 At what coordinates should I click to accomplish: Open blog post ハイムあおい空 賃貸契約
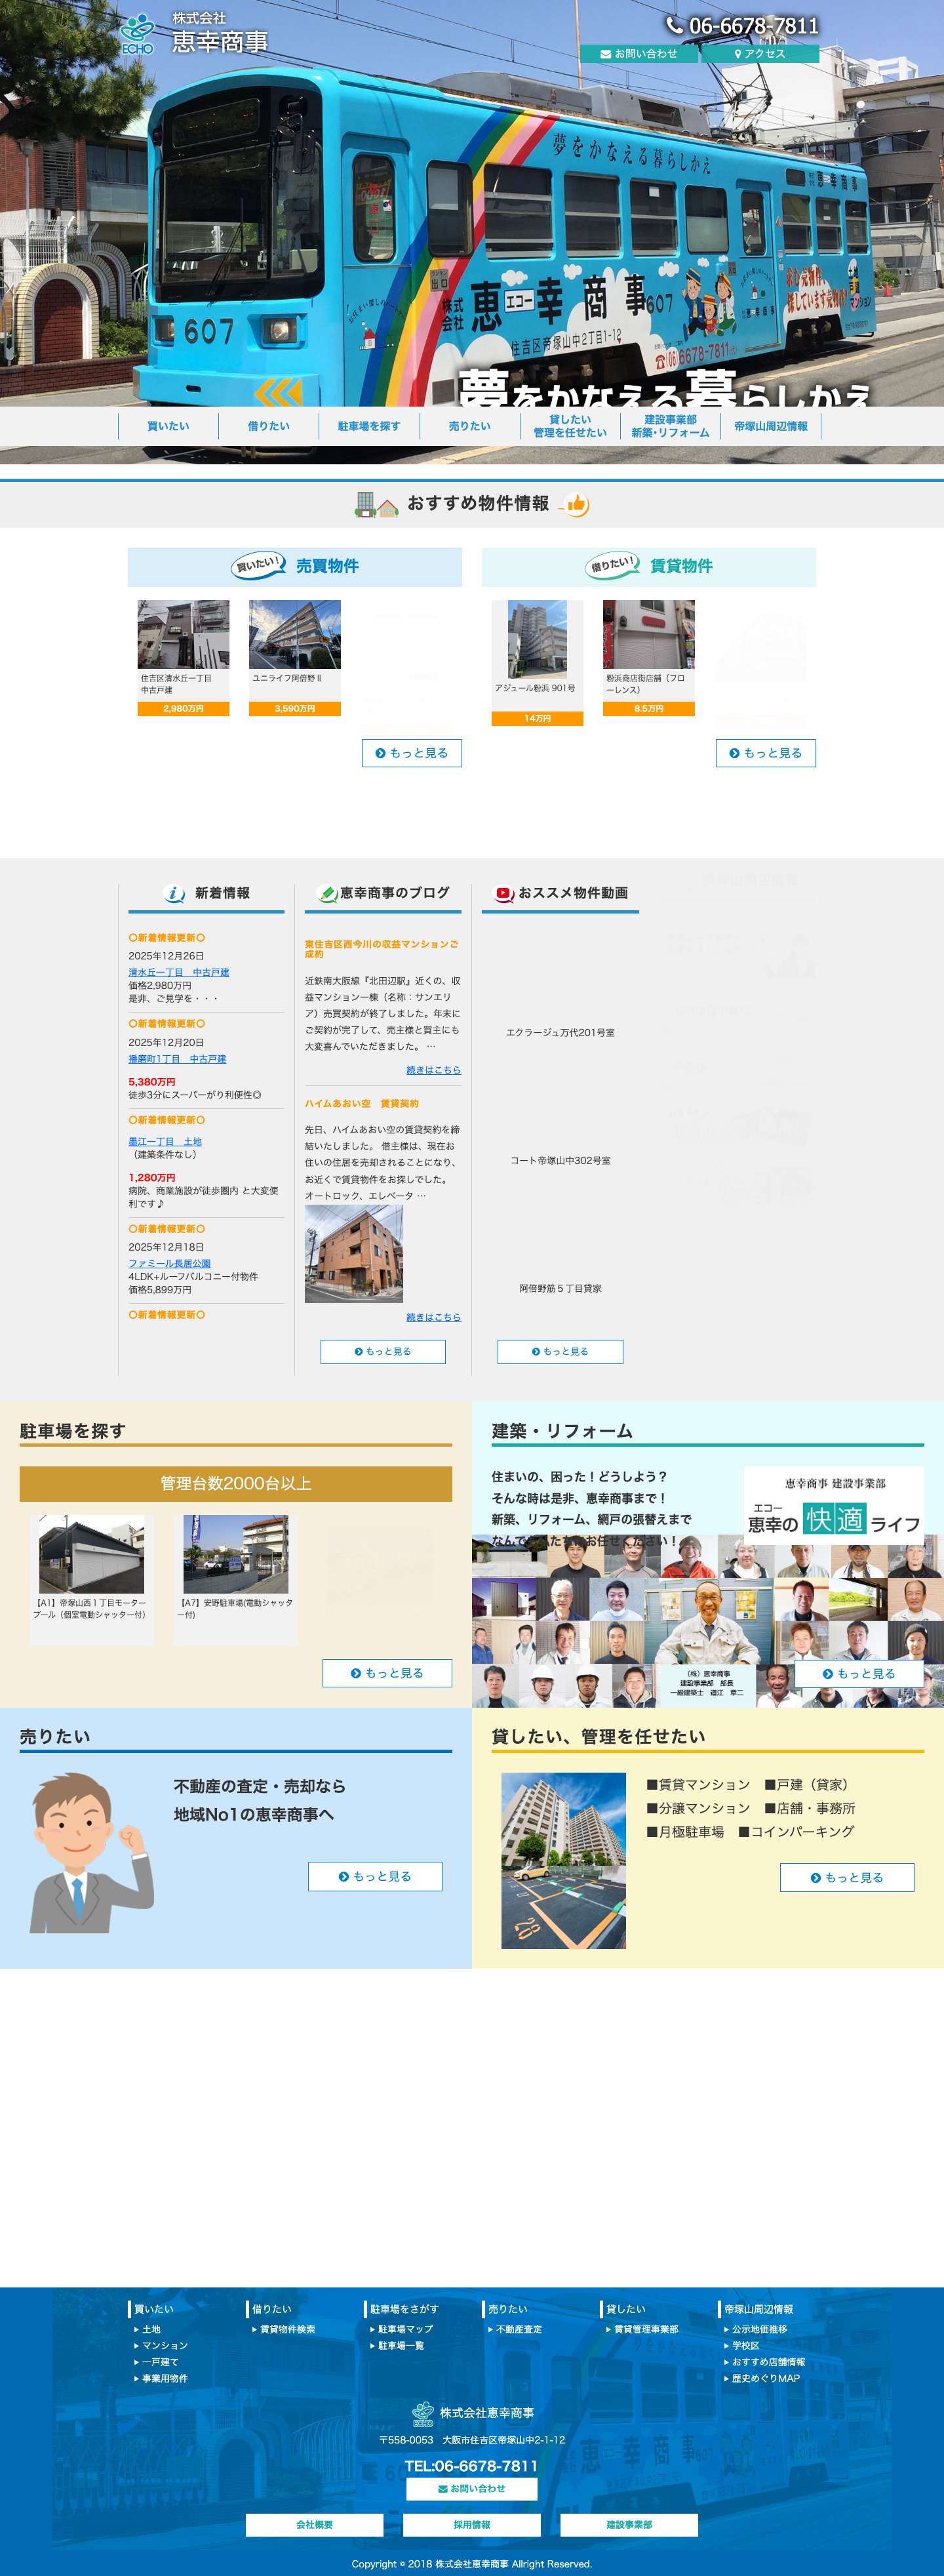(362, 1104)
